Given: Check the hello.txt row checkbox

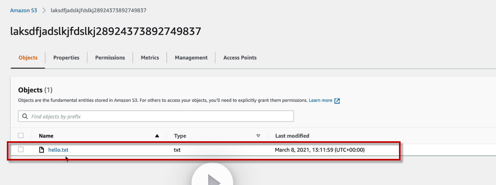Looking at the screenshot, I should (21, 150).
